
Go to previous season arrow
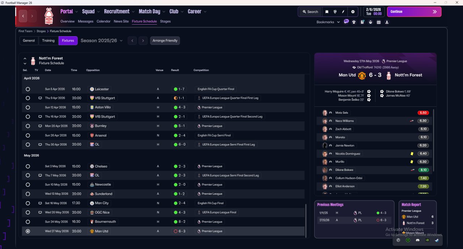132,41
